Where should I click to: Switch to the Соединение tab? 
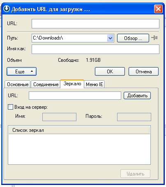click(46, 84)
